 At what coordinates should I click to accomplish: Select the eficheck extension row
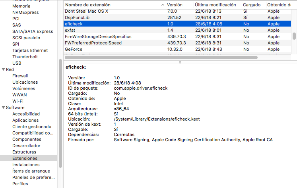[x=177, y=24]
